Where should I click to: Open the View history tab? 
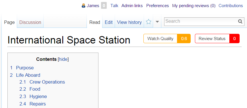(x=129, y=22)
